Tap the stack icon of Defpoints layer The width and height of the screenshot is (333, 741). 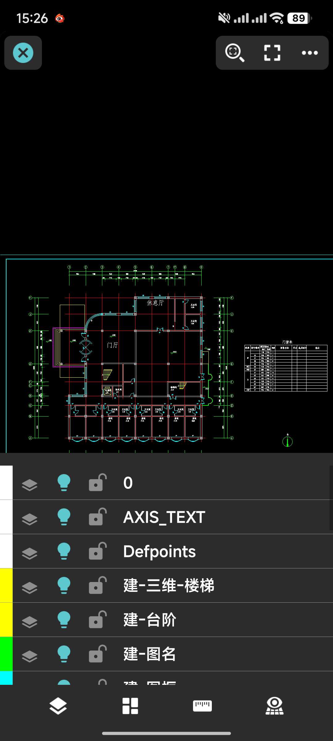pos(30,554)
